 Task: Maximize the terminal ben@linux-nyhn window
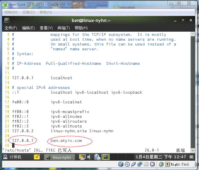183,20
